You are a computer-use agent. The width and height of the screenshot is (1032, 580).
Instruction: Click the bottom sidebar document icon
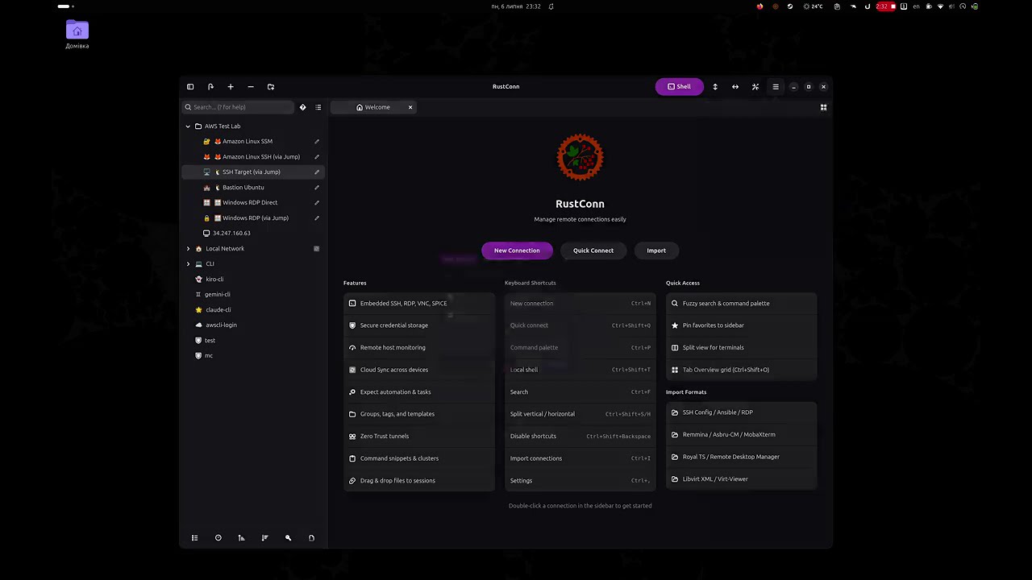point(311,538)
